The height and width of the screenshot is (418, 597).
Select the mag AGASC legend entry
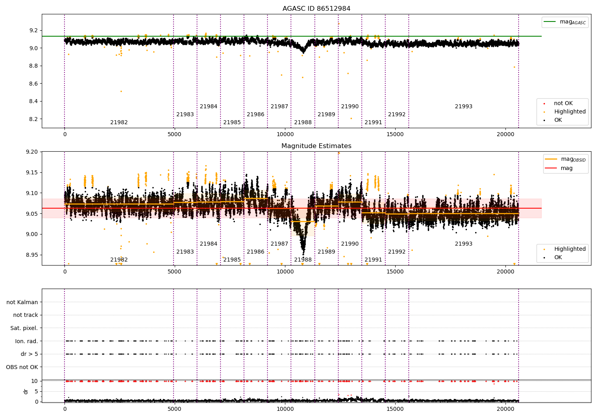point(565,22)
